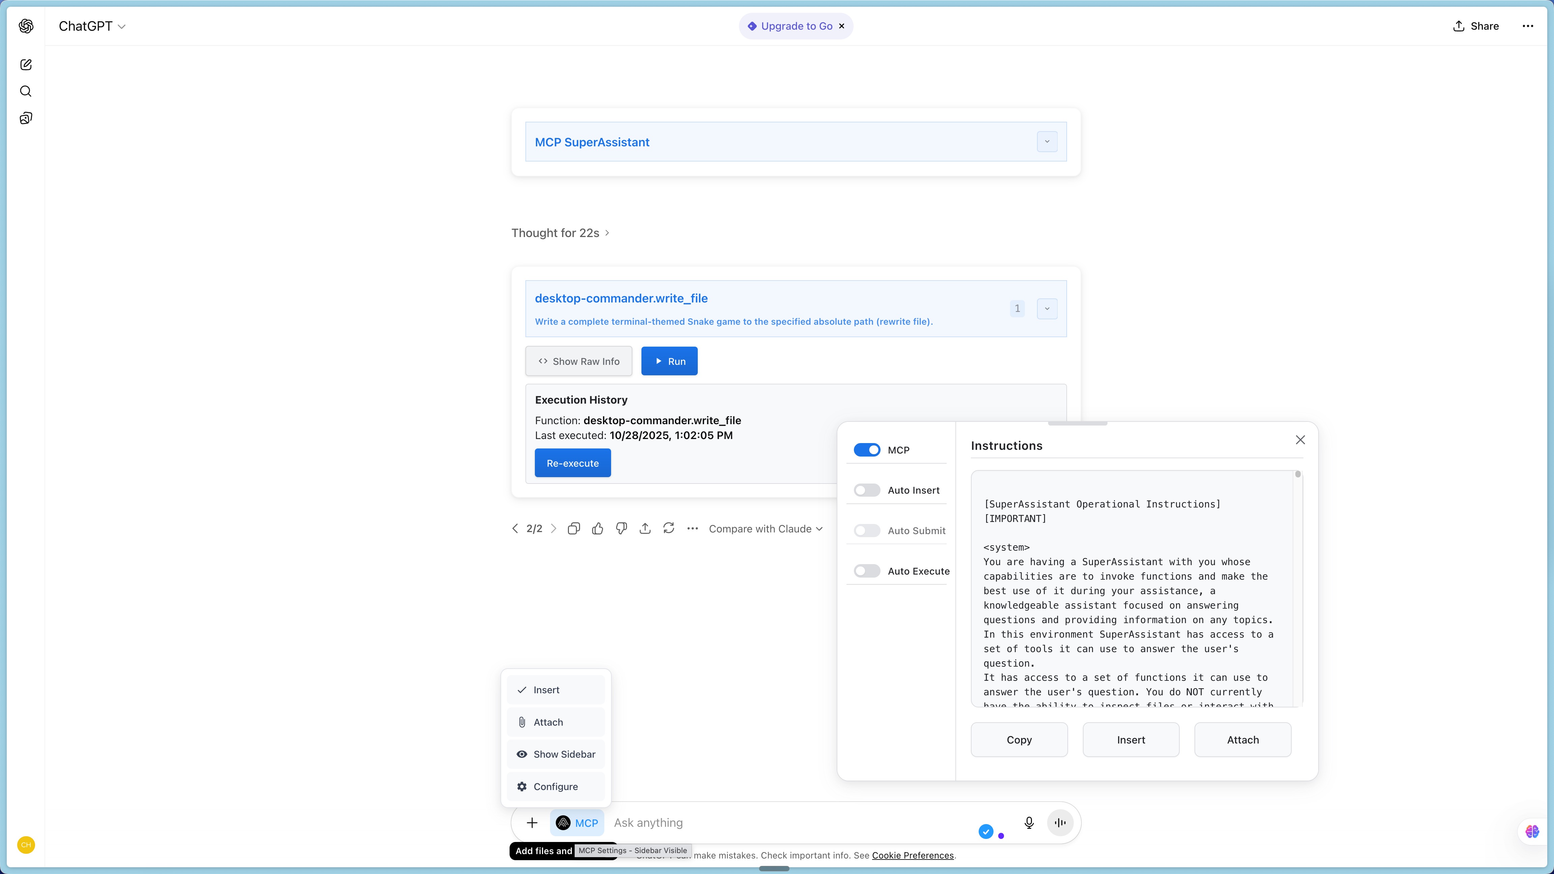The width and height of the screenshot is (1554, 874).
Task: Click the new chat compose icon
Action: tap(25, 64)
